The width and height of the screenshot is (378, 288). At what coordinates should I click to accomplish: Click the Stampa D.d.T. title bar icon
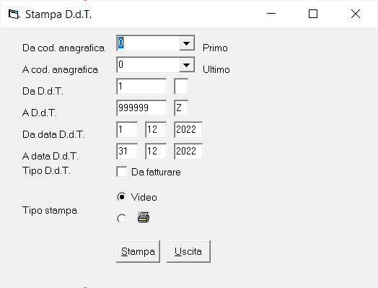coord(14,14)
